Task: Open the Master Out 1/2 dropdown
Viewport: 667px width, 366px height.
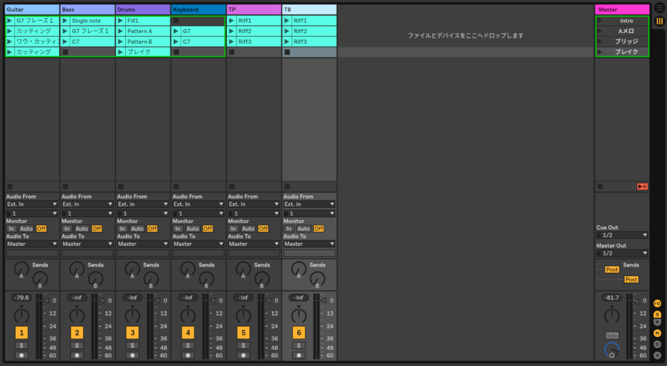Action: [622, 253]
